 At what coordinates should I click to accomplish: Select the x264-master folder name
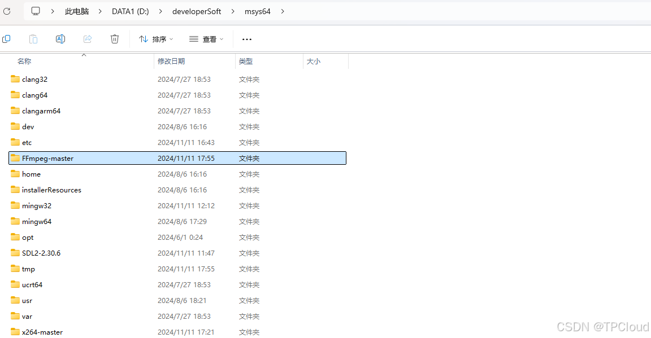pos(42,332)
